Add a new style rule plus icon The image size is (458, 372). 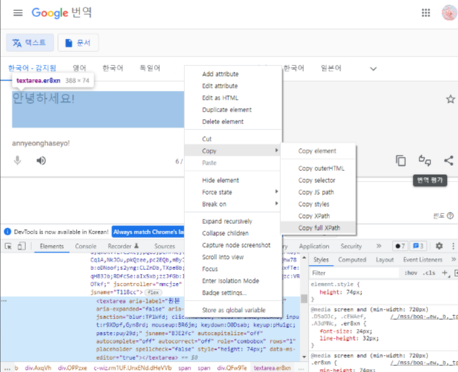pos(445,272)
